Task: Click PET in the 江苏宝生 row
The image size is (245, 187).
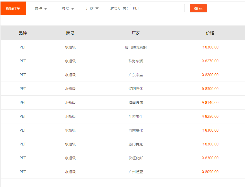Action: [x=23, y=116]
